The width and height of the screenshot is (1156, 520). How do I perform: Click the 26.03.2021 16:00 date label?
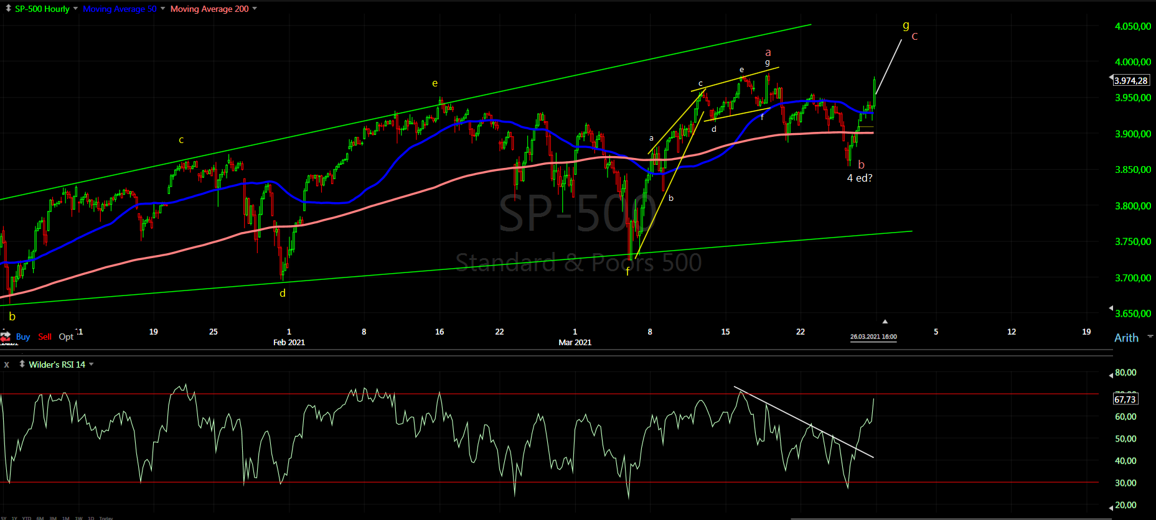pos(873,337)
